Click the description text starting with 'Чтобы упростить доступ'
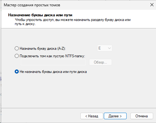 [73, 22]
